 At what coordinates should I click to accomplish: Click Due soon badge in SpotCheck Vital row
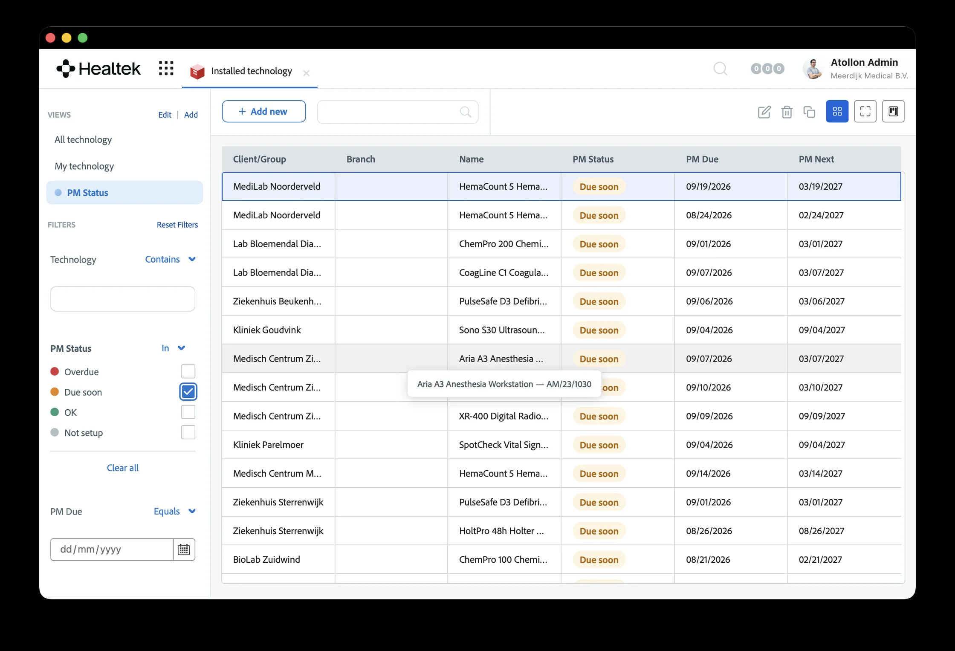tap(599, 445)
